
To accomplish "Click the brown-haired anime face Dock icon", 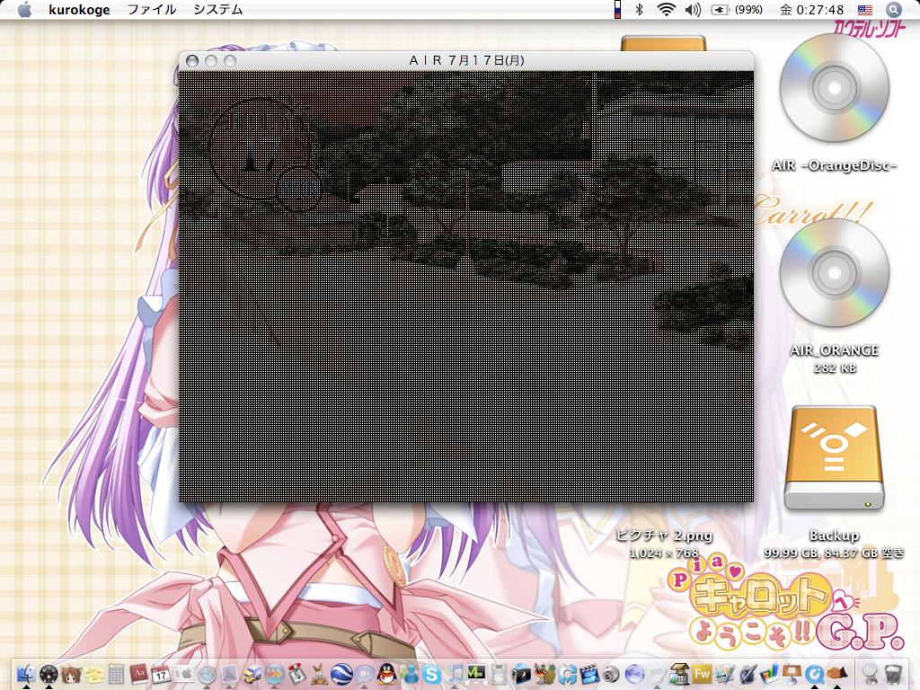I will [x=71, y=675].
